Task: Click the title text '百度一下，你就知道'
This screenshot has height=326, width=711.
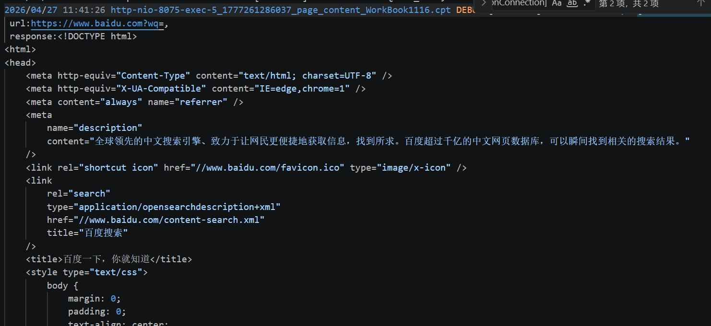Action: [x=107, y=259]
